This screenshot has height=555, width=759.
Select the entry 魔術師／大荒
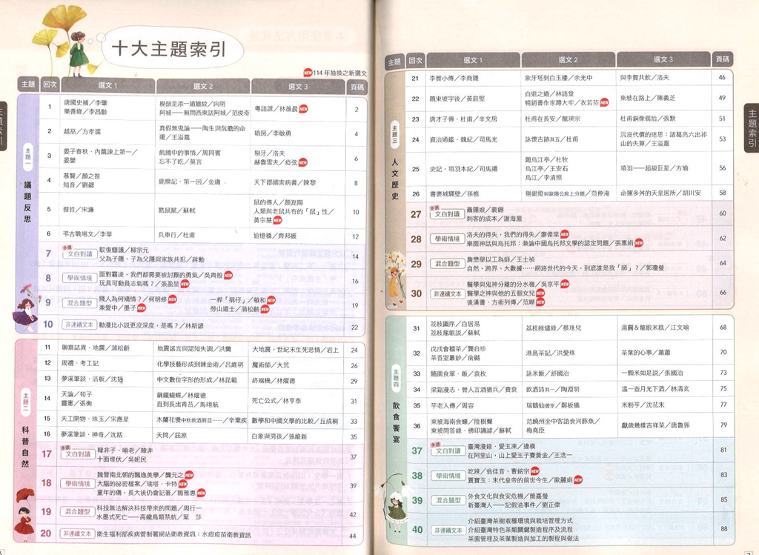pos(271,365)
